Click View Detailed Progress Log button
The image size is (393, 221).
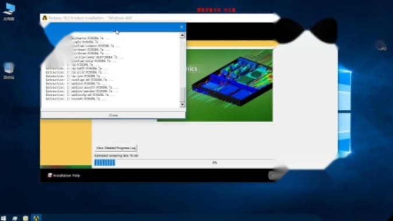click(x=116, y=148)
